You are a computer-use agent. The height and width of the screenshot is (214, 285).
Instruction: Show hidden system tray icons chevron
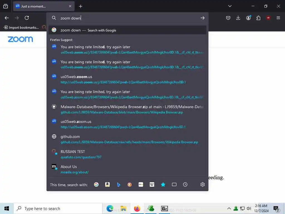coord(229,208)
